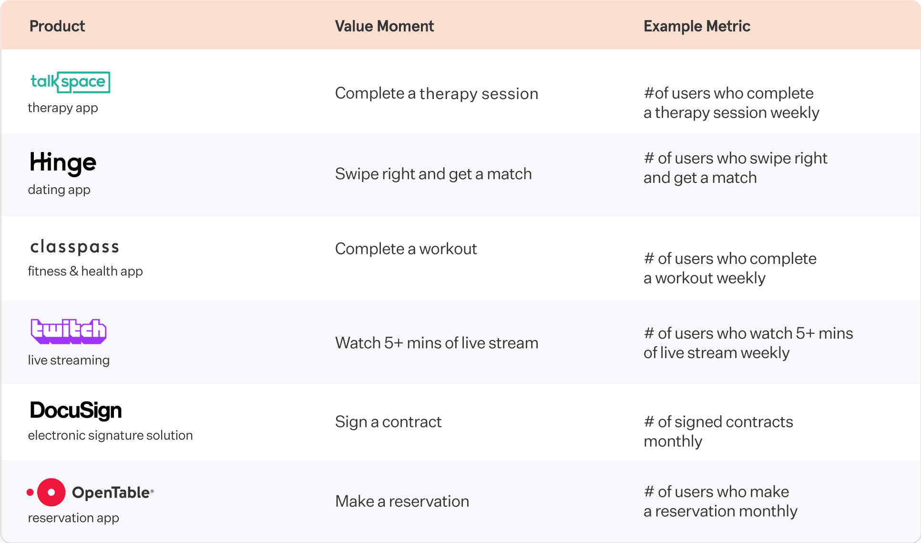The width and height of the screenshot is (921, 543).
Task: Select the "electronic signature solution" label
Action: pyautogui.click(x=111, y=435)
